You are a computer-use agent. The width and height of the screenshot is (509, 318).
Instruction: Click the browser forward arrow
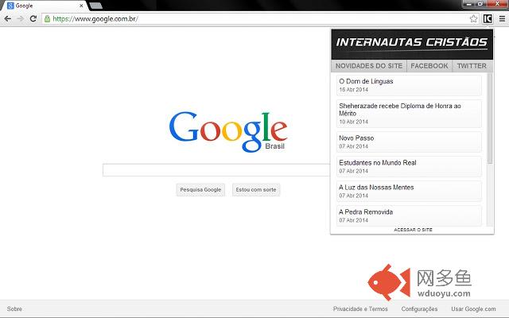click(x=20, y=19)
